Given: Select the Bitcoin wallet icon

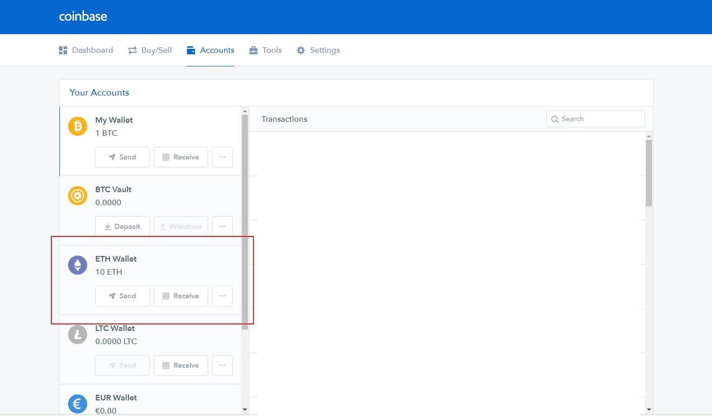Looking at the screenshot, I should point(77,126).
